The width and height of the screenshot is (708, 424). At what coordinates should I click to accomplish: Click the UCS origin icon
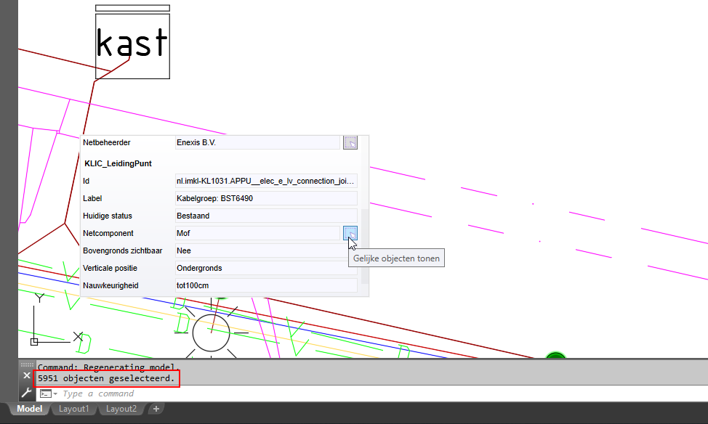(34, 341)
